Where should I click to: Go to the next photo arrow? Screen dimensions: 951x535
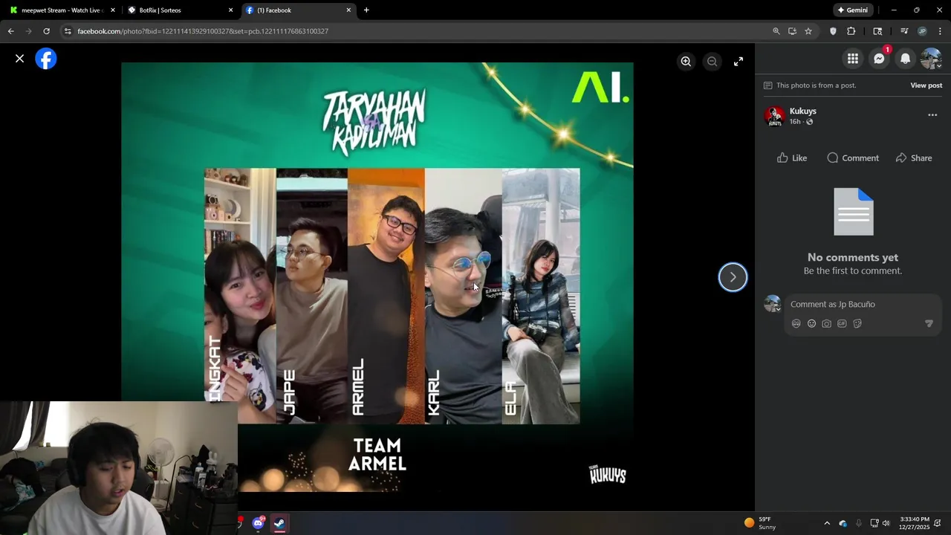(733, 277)
